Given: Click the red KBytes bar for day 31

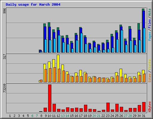Looking at the screenshot, I should coord(144,107).
